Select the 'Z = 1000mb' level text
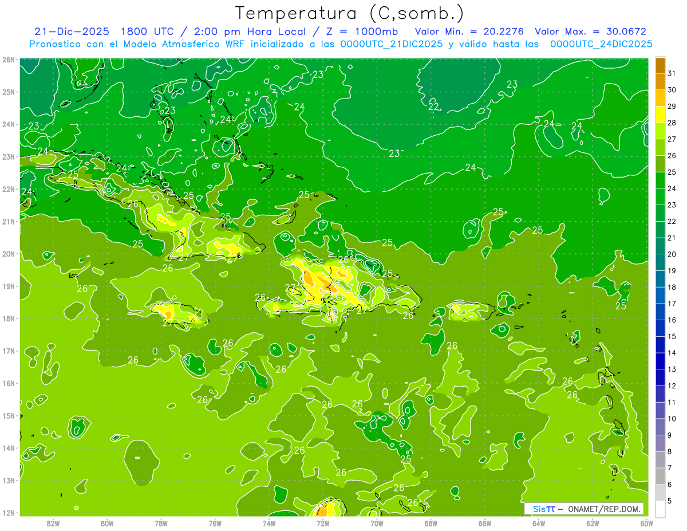 click(x=361, y=32)
